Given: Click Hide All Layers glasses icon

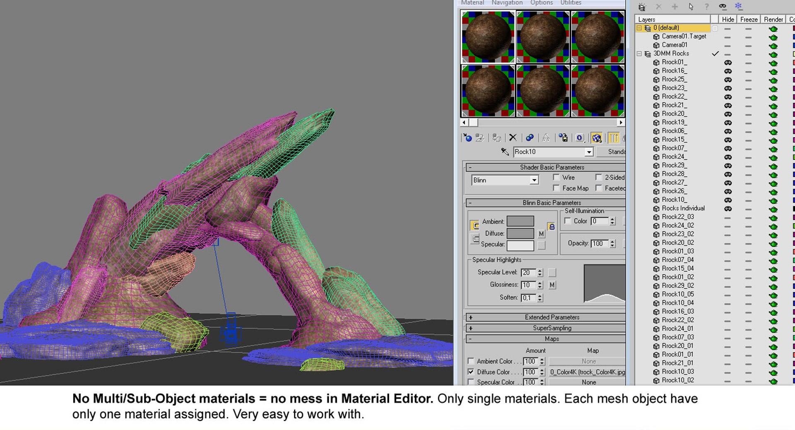Looking at the screenshot, I should coord(723,7).
